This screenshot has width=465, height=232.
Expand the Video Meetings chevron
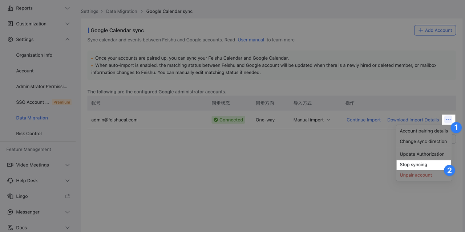tap(67, 165)
